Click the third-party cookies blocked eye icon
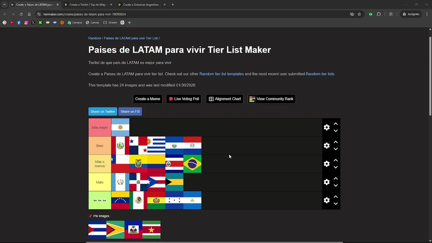Image resolution: width=432 pixels, height=243 pixels. [x=352, y=14]
